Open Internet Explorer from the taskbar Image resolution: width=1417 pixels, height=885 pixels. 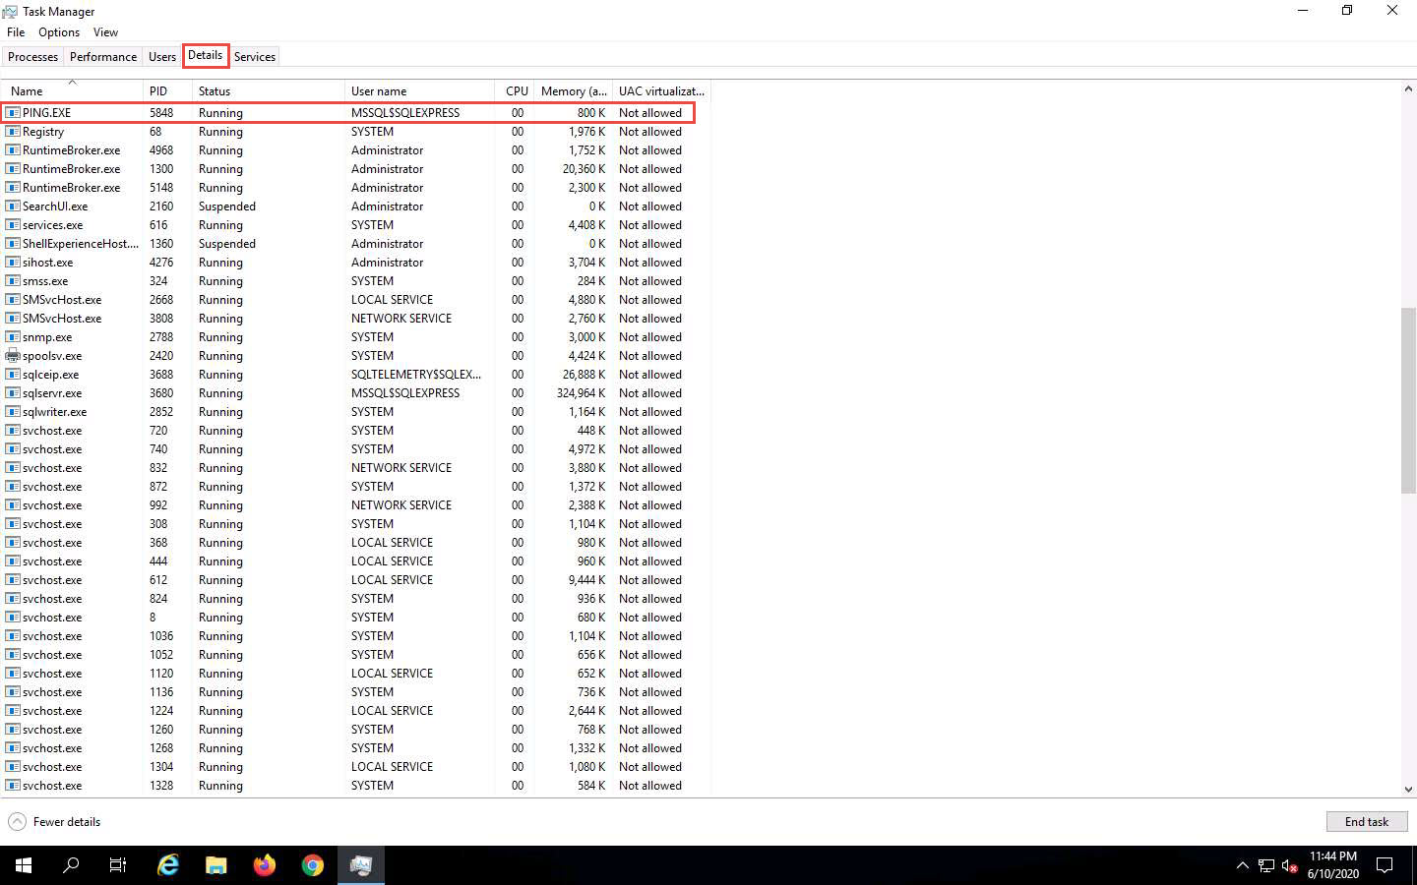tap(168, 865)
